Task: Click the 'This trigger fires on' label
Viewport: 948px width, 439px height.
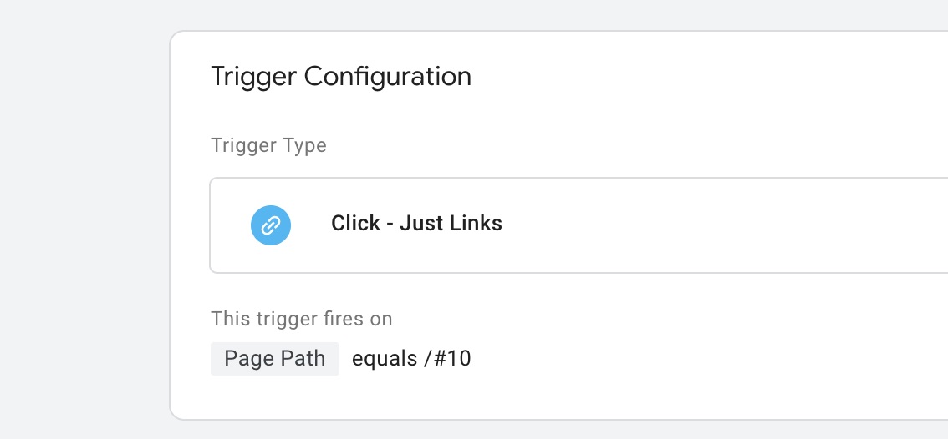Action: pos(301,319)
